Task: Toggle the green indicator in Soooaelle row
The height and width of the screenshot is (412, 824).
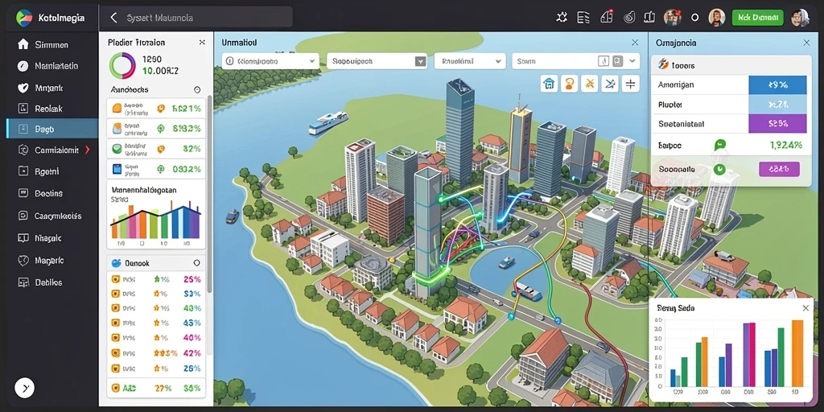Action: point(719,169)
